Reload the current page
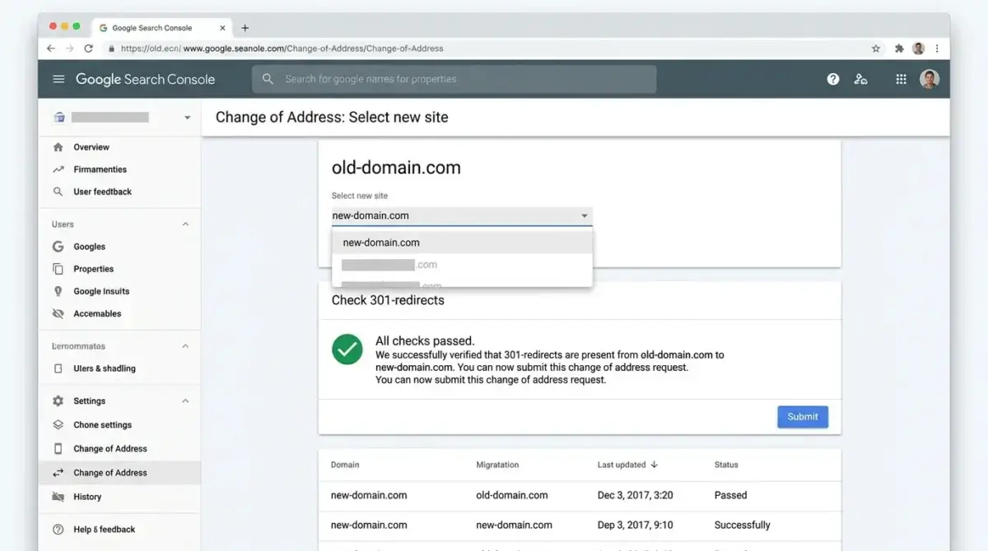 [x=89, y=49]
